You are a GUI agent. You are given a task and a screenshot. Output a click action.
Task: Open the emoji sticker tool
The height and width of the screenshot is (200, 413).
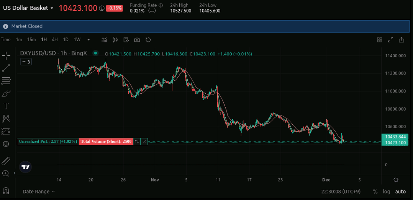6,144
